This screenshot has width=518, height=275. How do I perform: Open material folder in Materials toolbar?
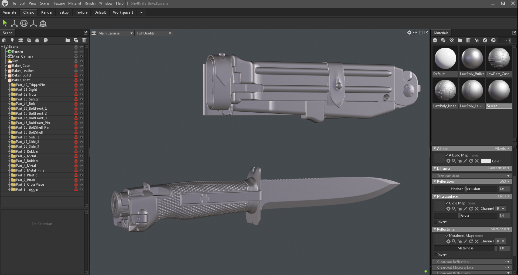click(x=460, y=40)
